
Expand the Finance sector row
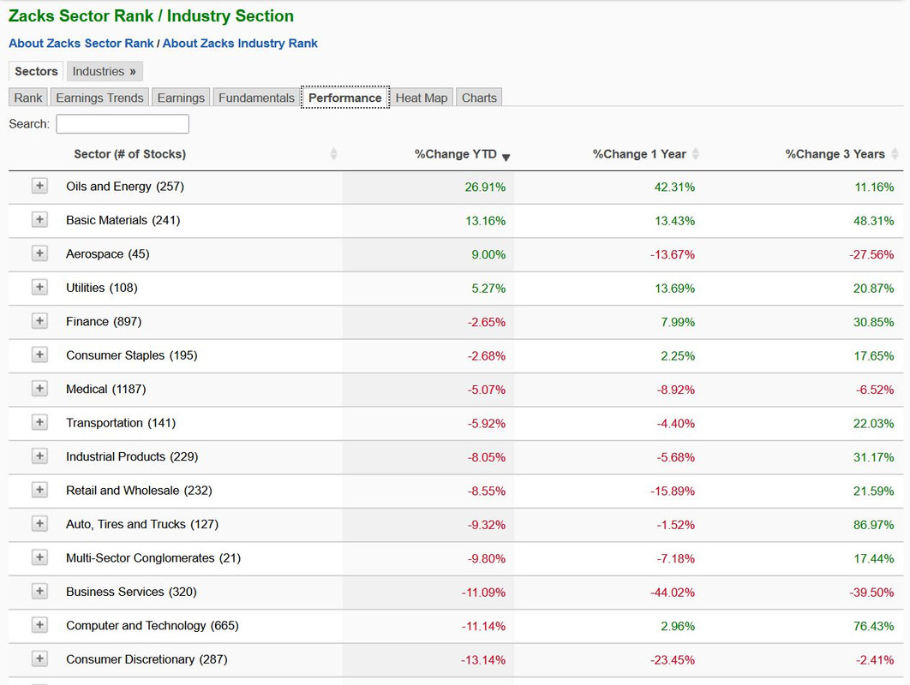(x=39, y=321)
